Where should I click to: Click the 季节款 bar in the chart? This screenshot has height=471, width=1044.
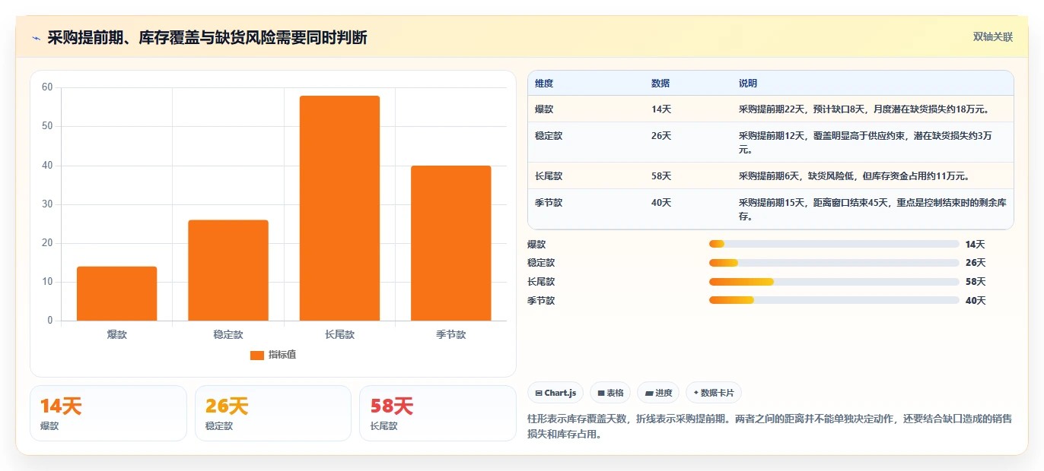(450, 243)
